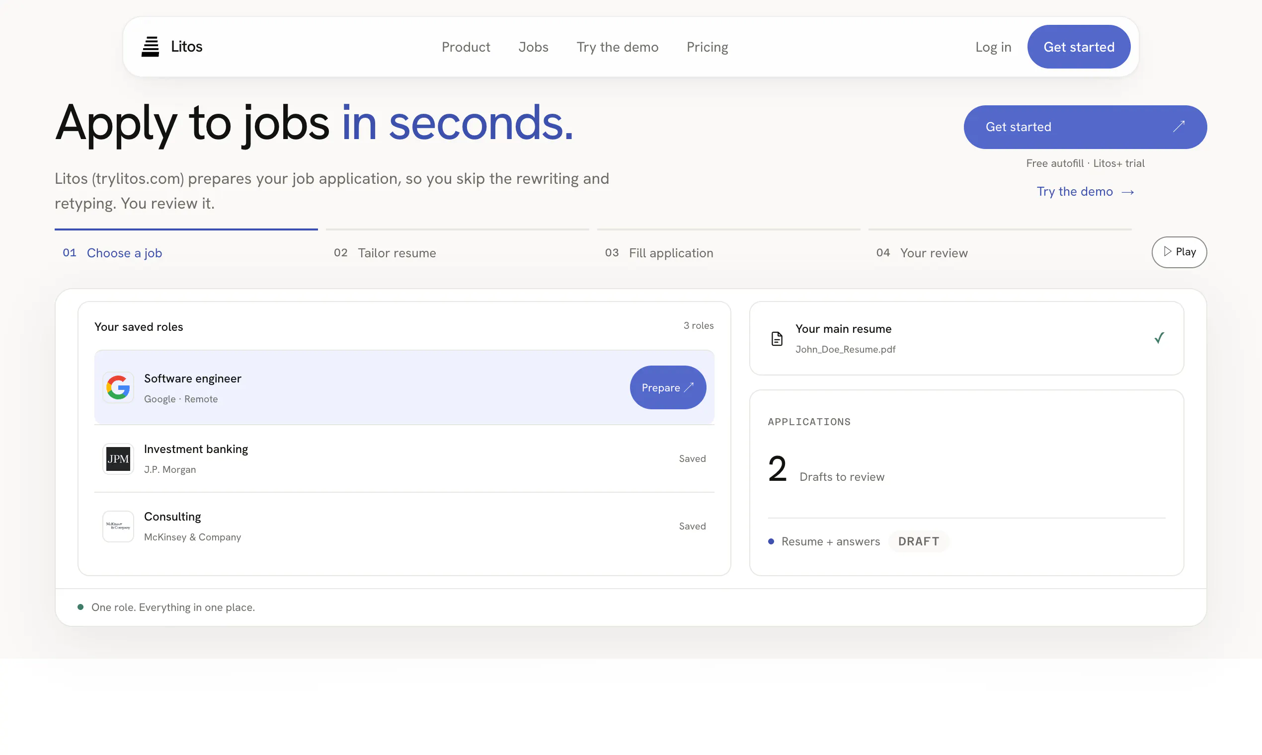Click Free autofill · Litos+ trial text

click(1085, 163)
